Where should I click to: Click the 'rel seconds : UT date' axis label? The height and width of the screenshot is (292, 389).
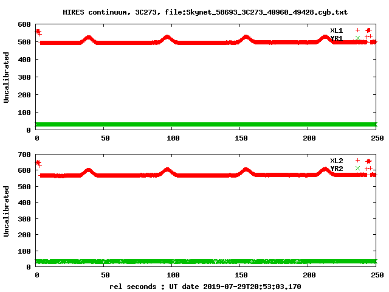click(205, 287)
